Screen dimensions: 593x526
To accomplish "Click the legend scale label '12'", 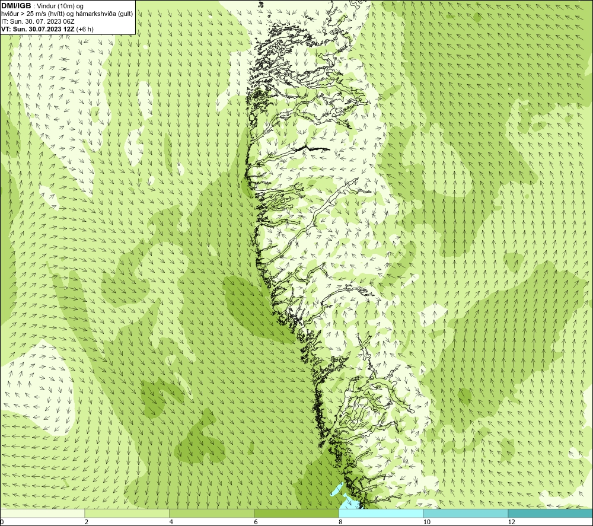I will [511, 522].
